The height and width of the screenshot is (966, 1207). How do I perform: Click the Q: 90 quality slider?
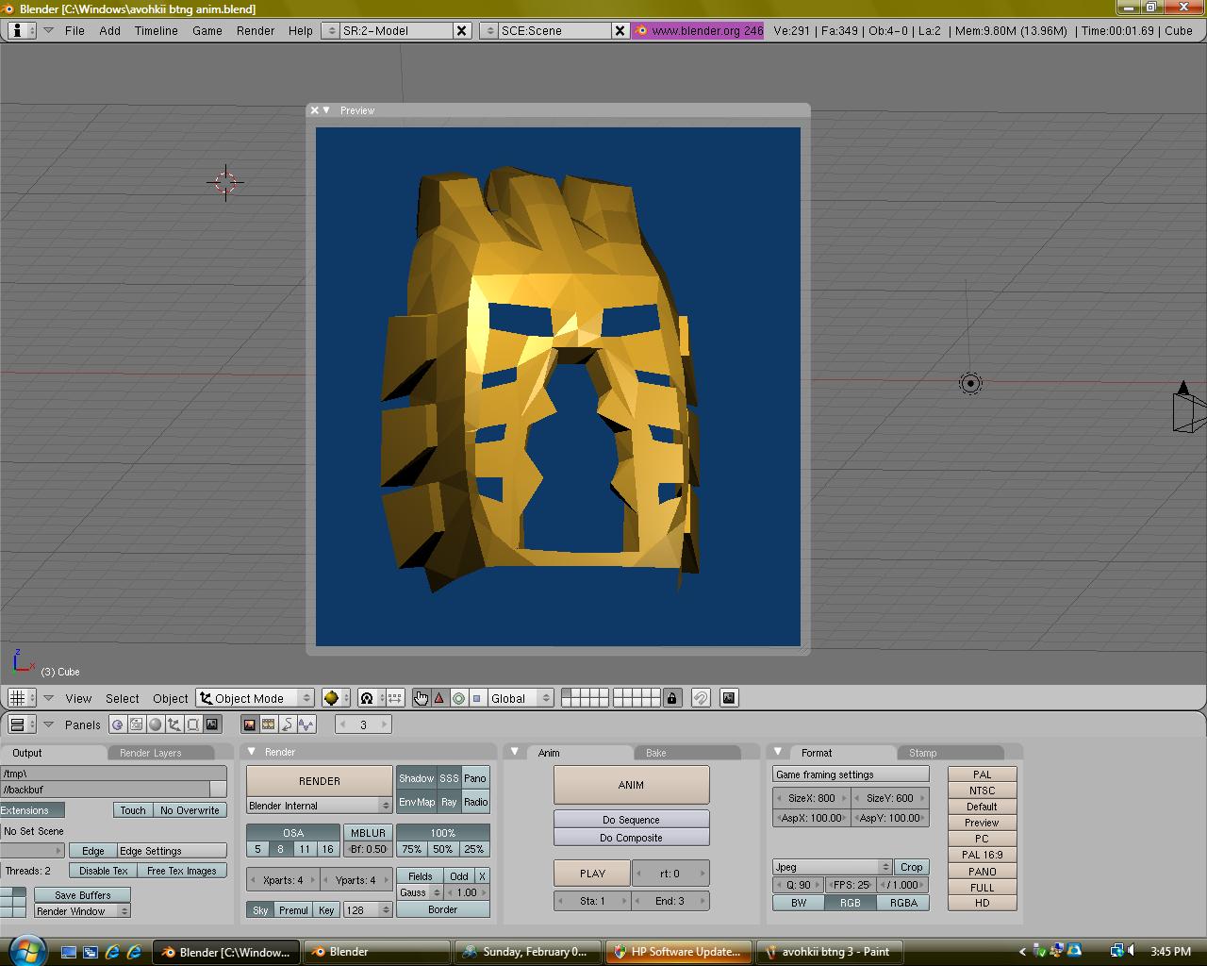coord(798,885)
